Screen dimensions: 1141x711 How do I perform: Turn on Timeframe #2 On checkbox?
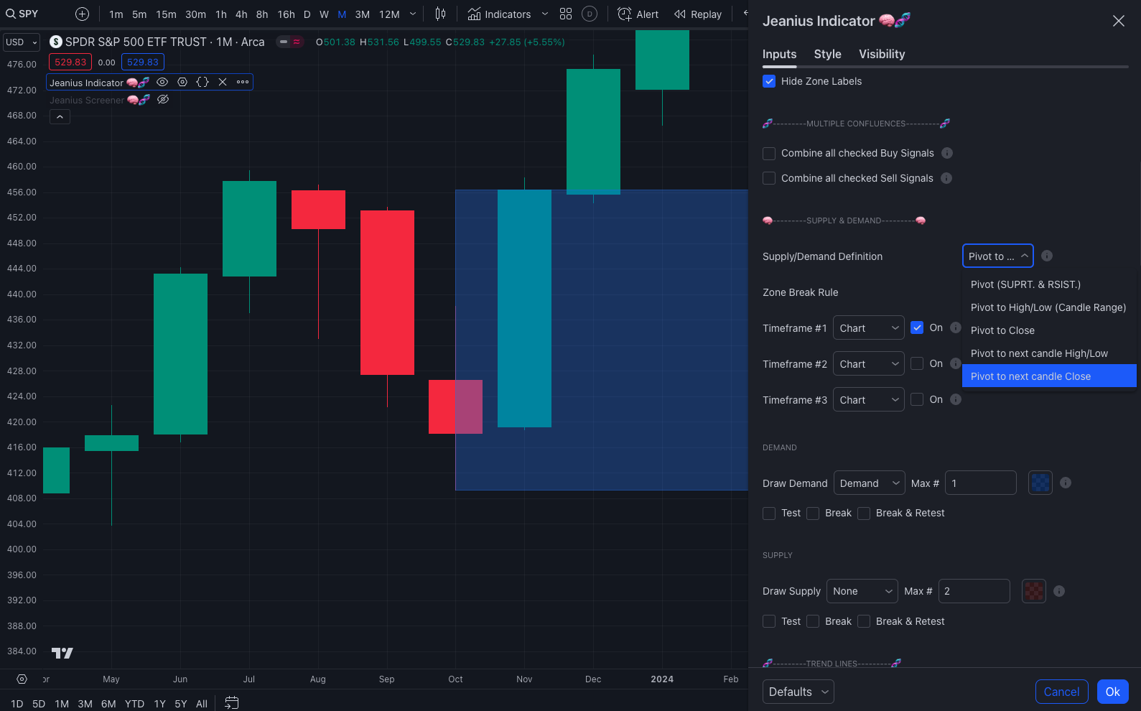[x=917, y=363]
